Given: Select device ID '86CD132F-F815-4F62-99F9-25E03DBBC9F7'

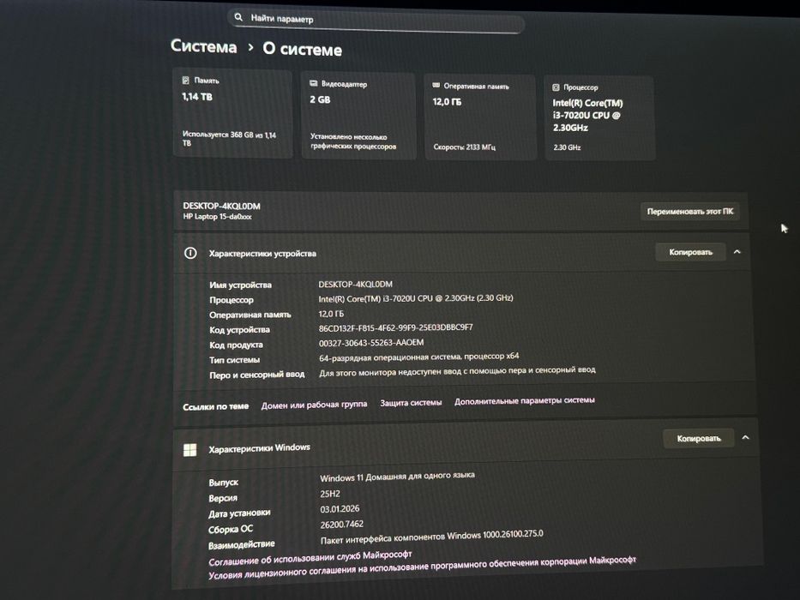Looking at the screenshot, I should tap(395, 327).
